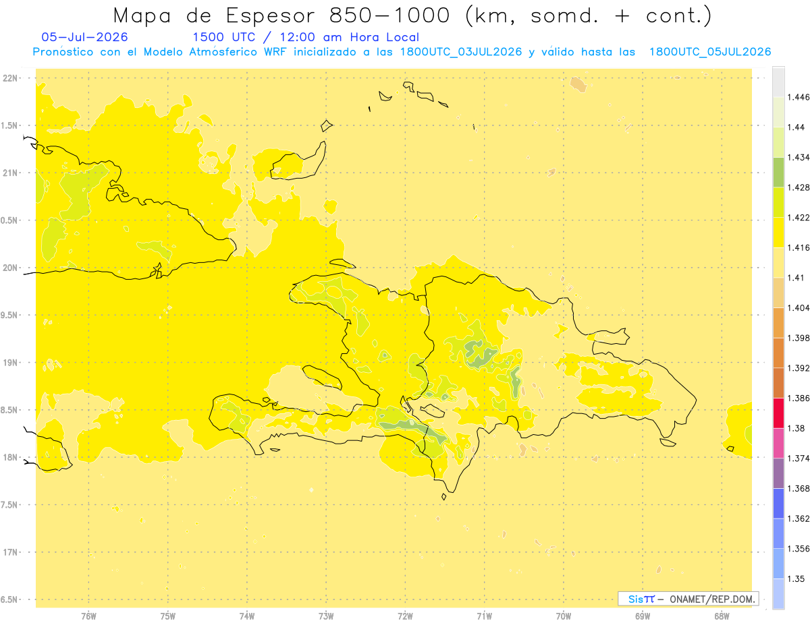The image size is (810, 625).
Task: Click the red swatch between 1.38 and 1.386
Action: (x=778, y=413)
